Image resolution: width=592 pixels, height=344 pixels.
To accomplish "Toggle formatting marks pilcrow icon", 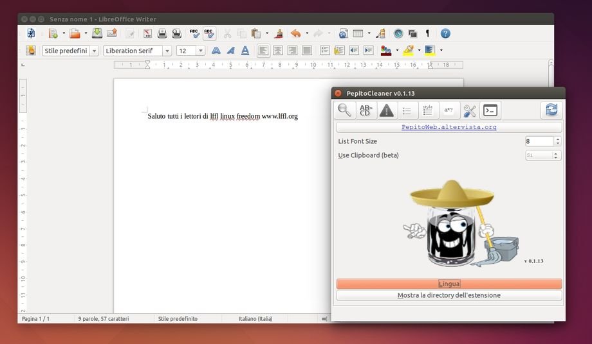I will (427, 33).
